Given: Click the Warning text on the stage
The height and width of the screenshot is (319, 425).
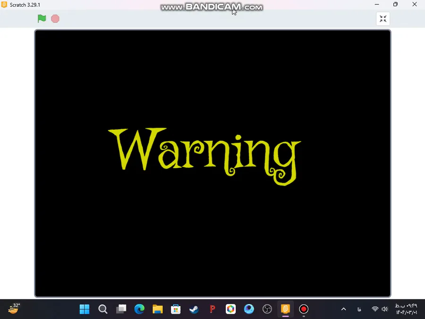Looking at the screenshot, I should point(204,156).
